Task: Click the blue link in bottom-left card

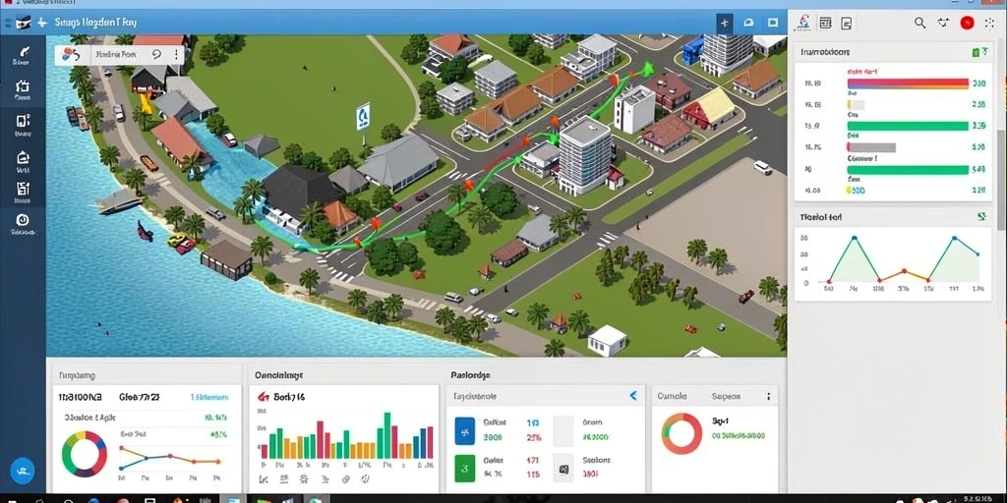Action: pyautogui.click(x=209, y=397)
